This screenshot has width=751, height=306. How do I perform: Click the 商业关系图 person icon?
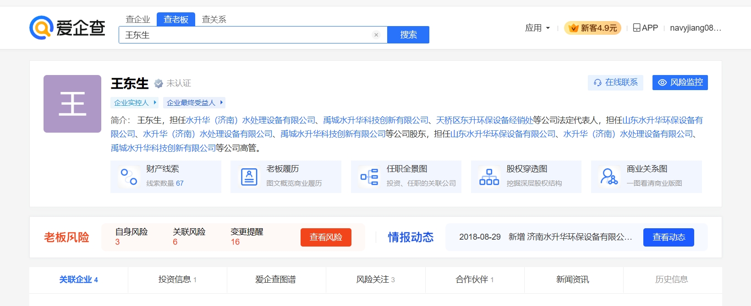click(609, 177)
